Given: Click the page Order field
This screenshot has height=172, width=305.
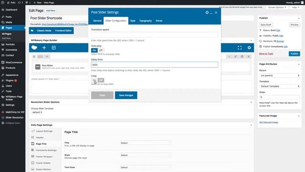Looking at the screenshot, I should pyautogui.click(x=280, y=97).
